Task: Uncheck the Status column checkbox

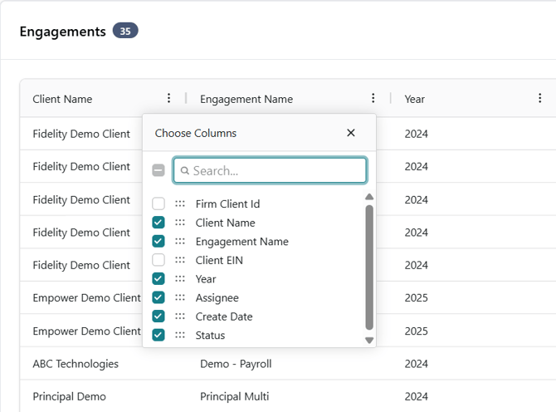Action: click(x=159, y=335)
